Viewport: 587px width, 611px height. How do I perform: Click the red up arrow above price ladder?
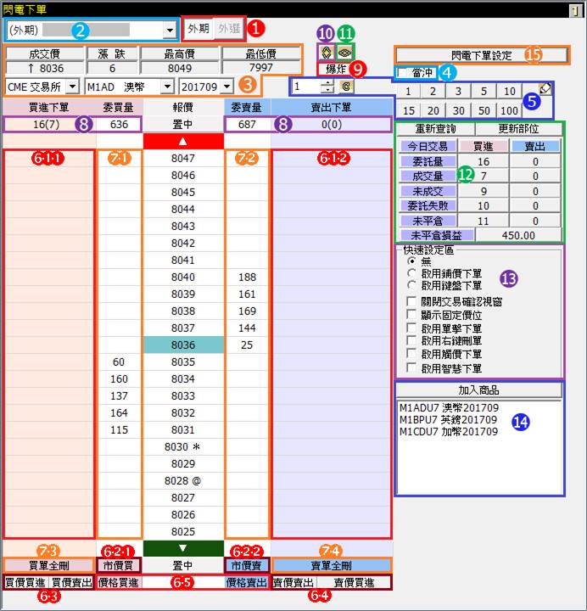click(x=183, y=142)
